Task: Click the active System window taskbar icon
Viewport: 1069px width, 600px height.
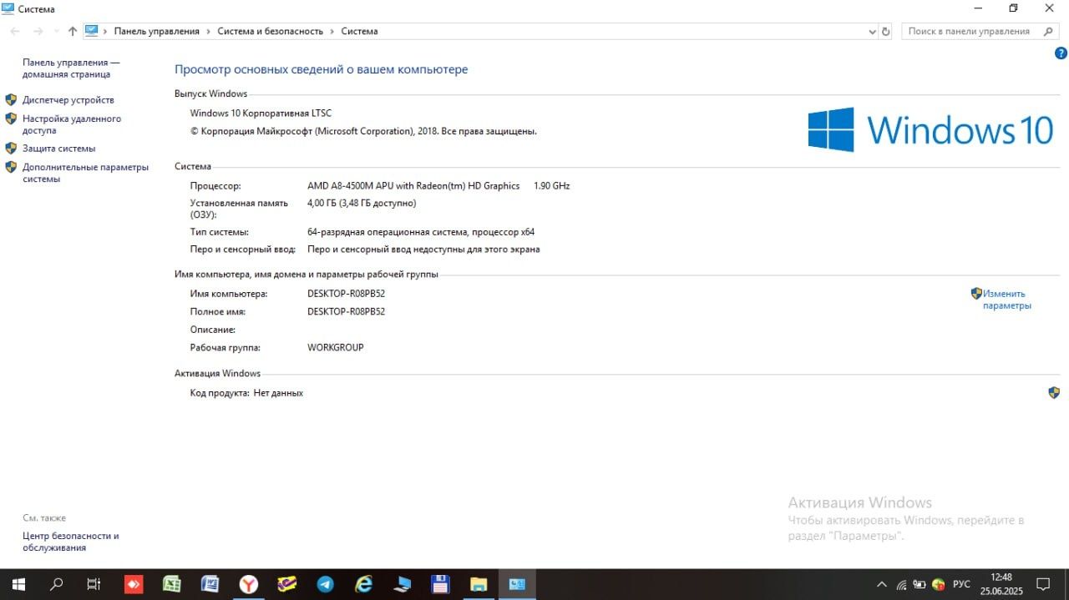Action: (517, 584)
